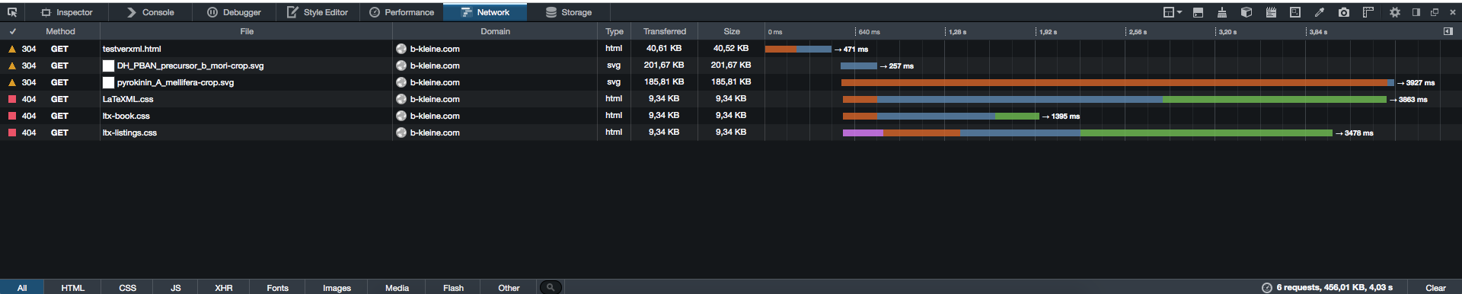
Task: Take a screenshot with camera icon
Action: [1344, 12]
